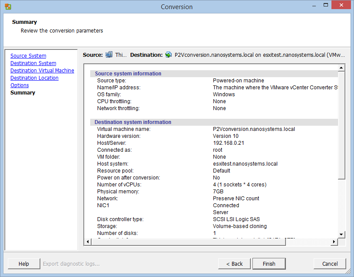Cancel the conversion wizard
This screenshot has width=354, height=277.
330,264
